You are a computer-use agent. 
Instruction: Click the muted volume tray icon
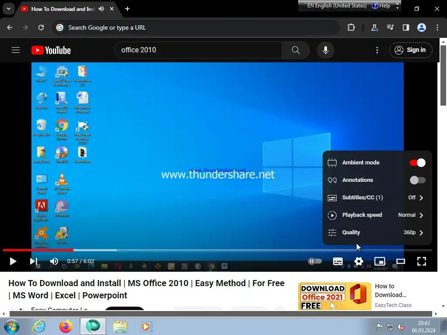click(401, 327)
